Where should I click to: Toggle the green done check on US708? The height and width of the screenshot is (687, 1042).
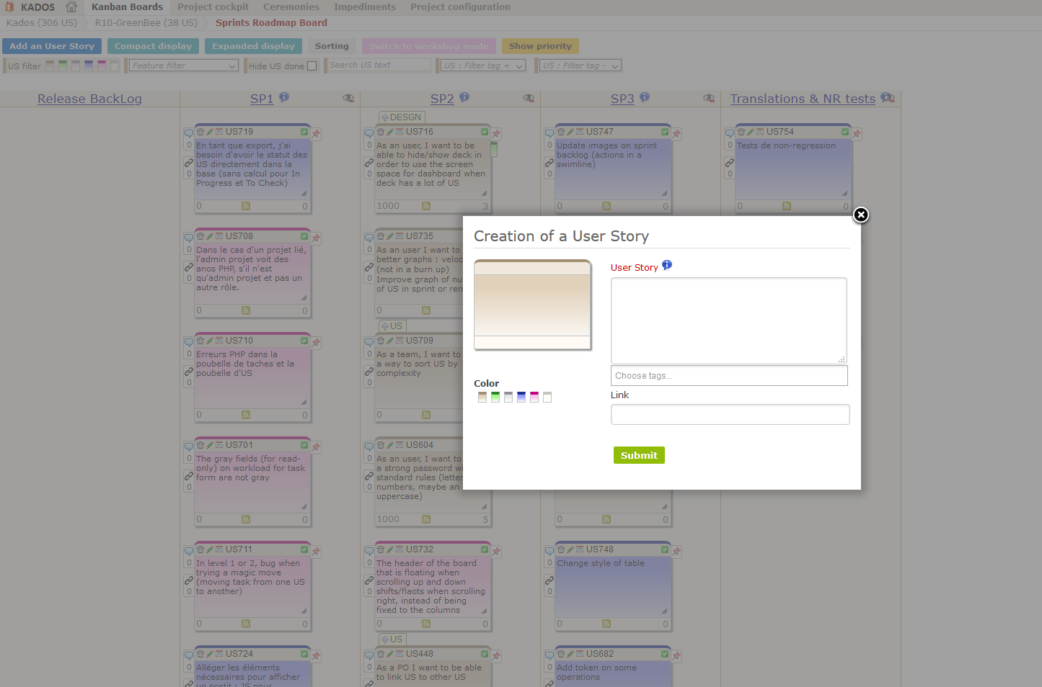(304, 236)
